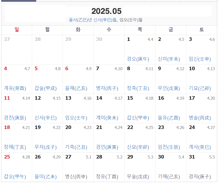Open the 무술(戊戌) day link
This screenshot has height=183, width=219.
pos(138,177)
